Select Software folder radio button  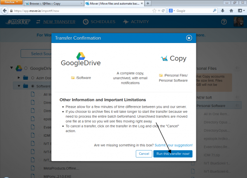[33, 86]
